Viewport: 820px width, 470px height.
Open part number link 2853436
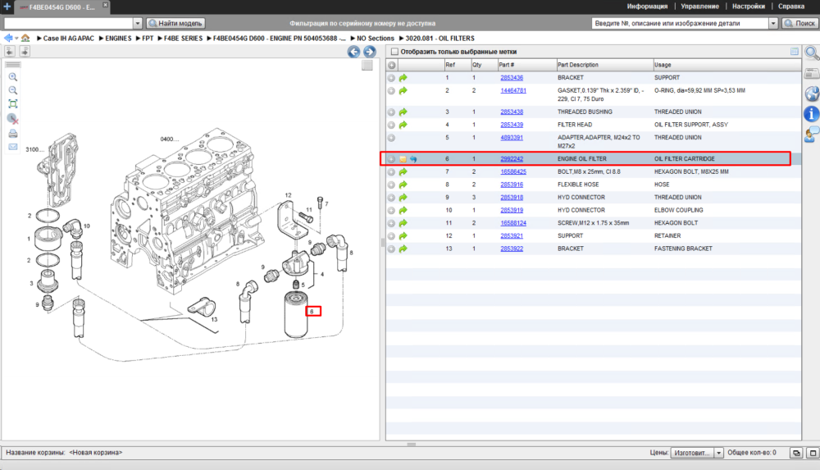(x=512, y=78)
